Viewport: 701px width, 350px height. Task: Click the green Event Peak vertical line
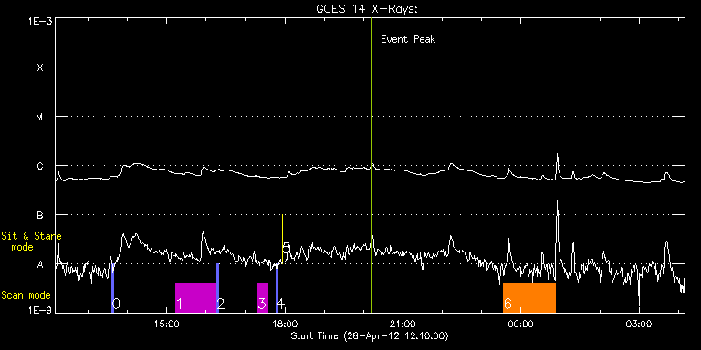point(371,165)
